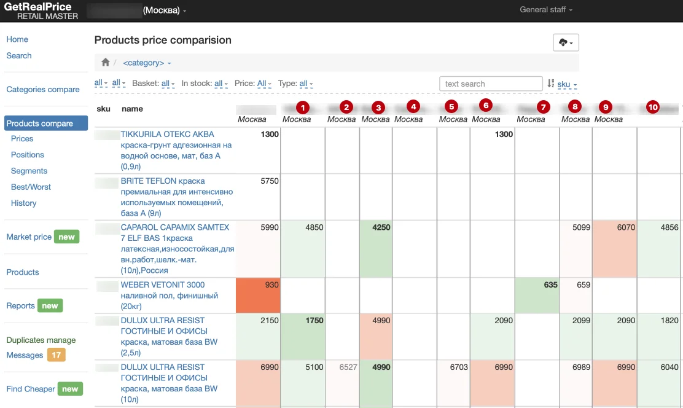683x408 pixels.
Task: Open the WEBER VETONIT 3000 product link
Action: click(x=163, y=285)
